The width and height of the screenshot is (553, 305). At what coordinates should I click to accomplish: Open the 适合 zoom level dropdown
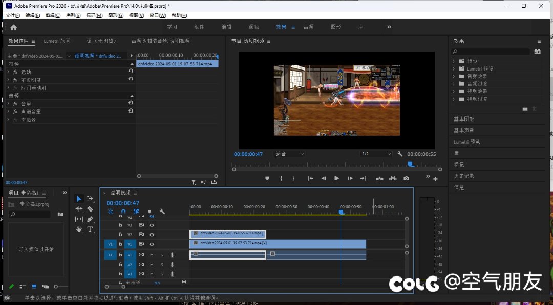289,154
